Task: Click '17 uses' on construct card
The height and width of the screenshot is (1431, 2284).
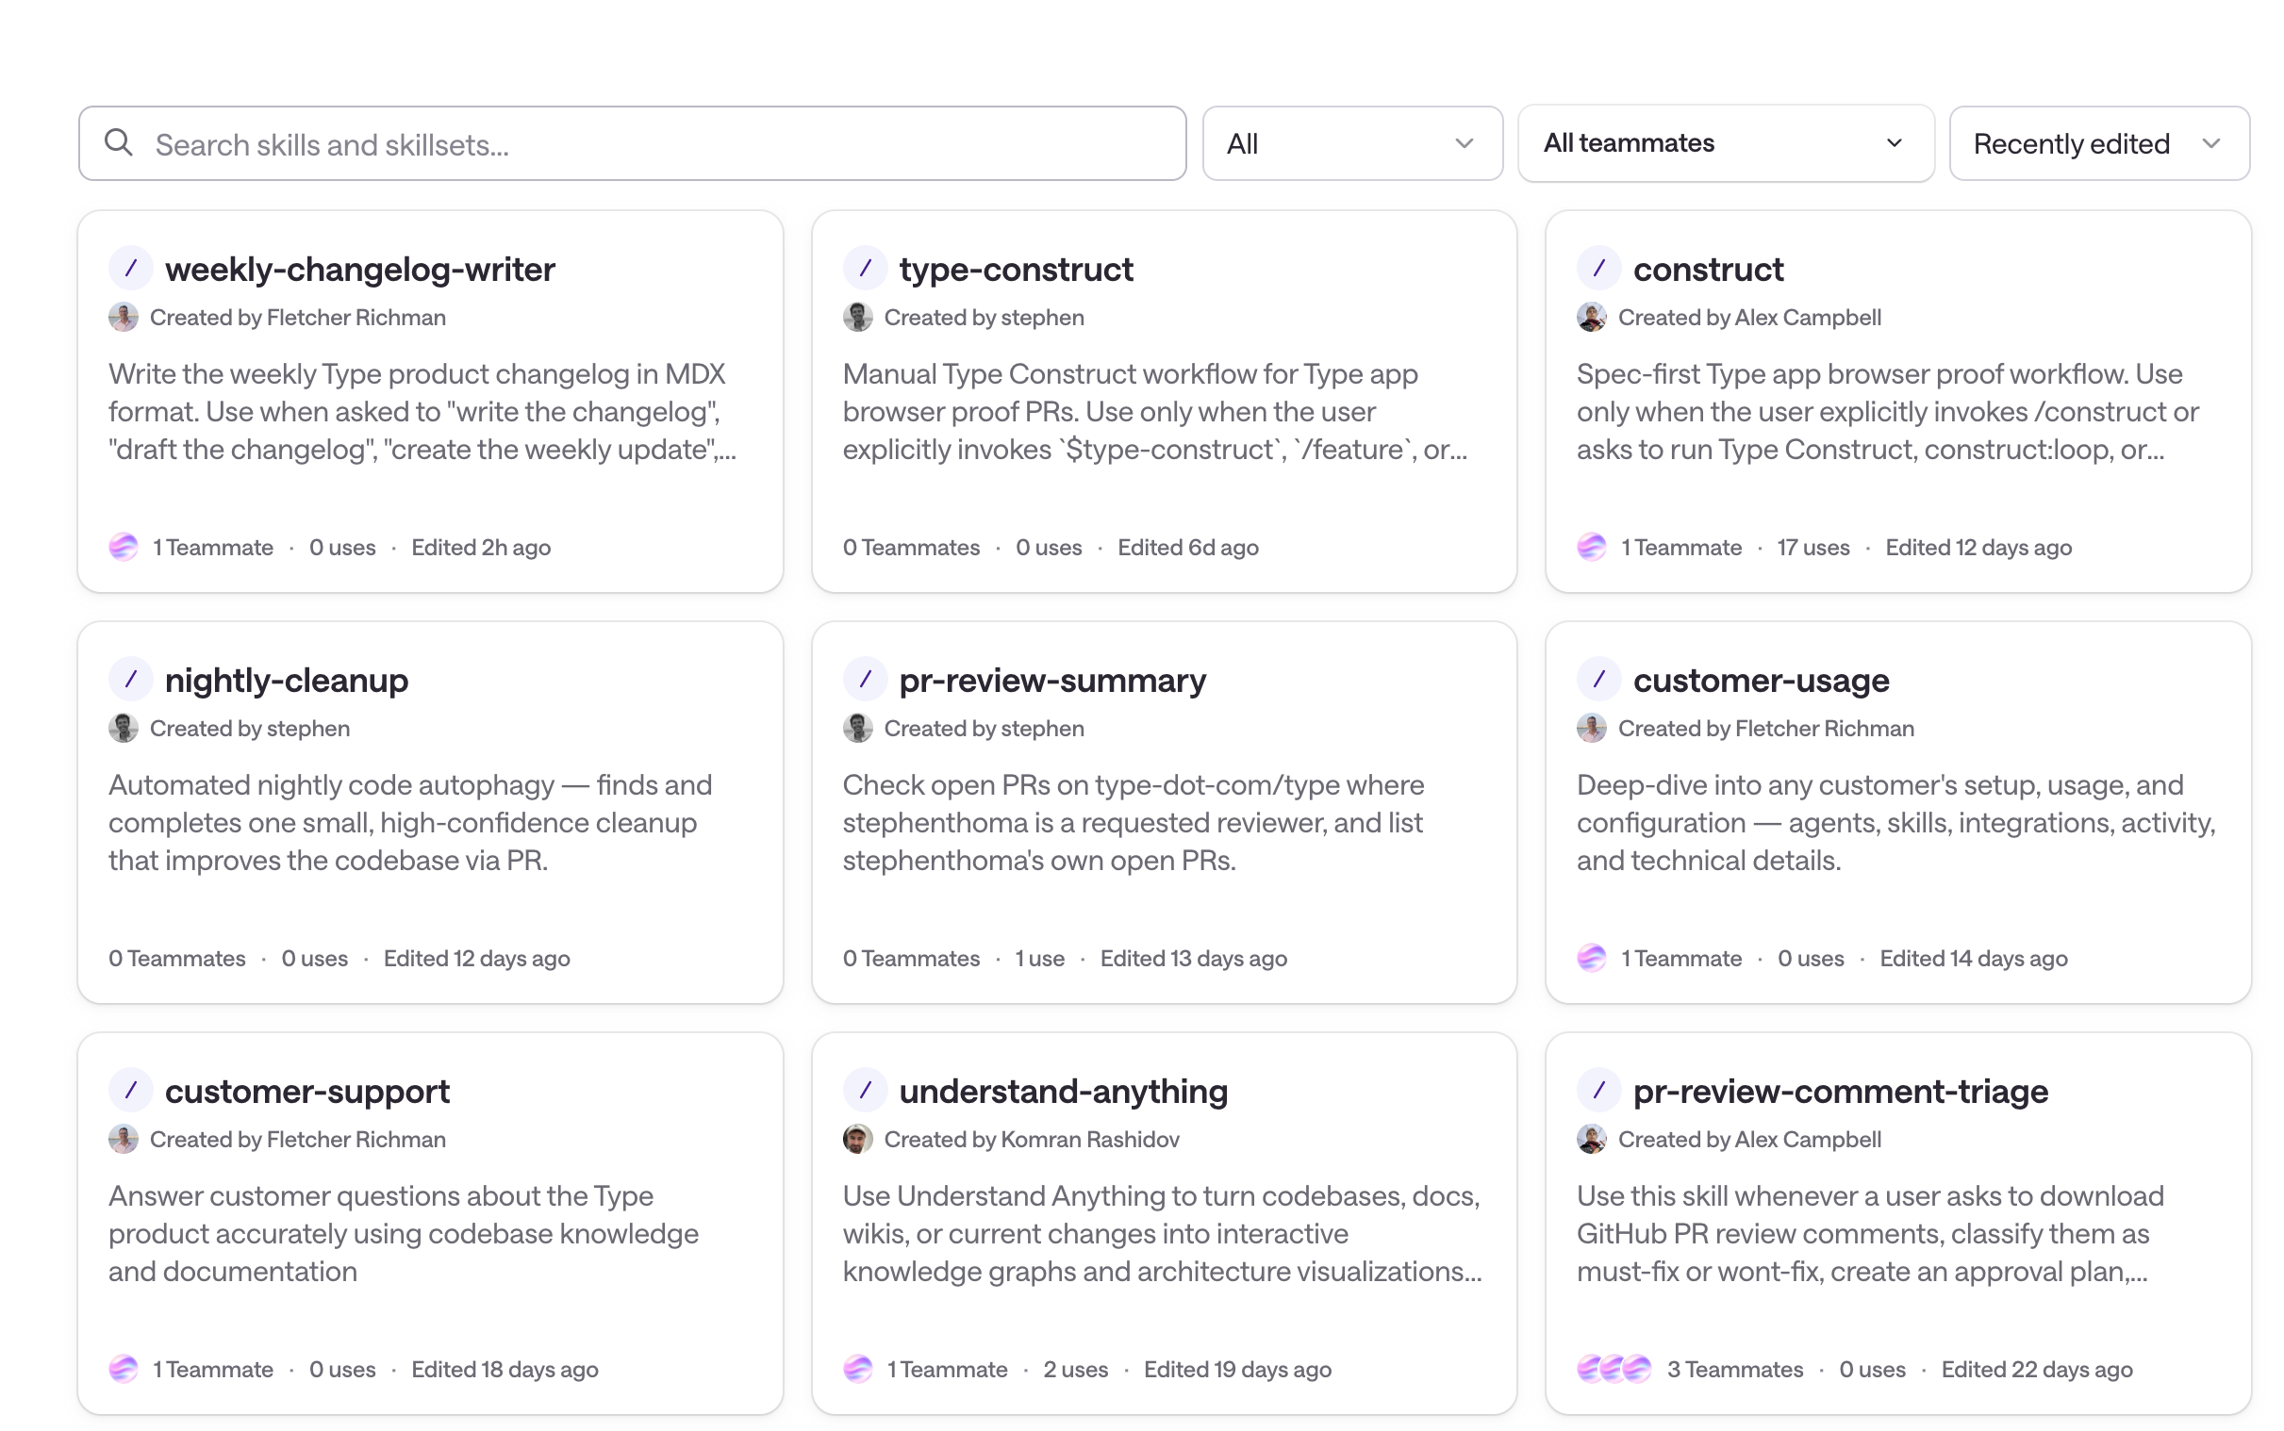Action: pos(1812,547)
